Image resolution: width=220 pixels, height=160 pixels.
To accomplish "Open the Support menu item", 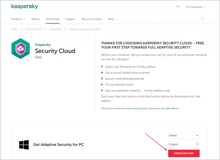I will click(70, 19).
